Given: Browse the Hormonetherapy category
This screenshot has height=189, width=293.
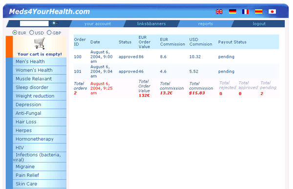Looking at the screenshot, I should [40, 139].
